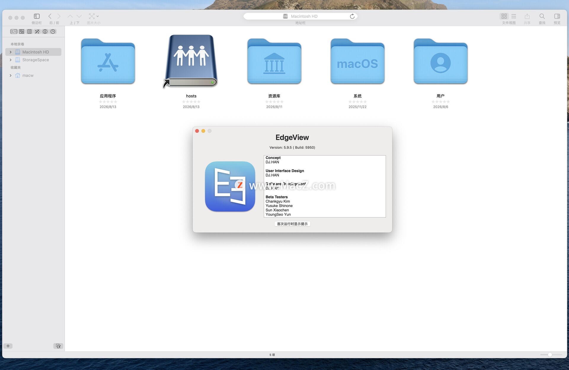Select the 用户 users folder thumbnail

441,61
